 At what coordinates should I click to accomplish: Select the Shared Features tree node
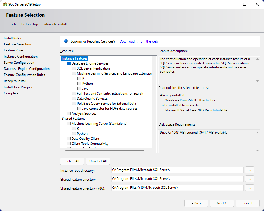click(73, 119)
